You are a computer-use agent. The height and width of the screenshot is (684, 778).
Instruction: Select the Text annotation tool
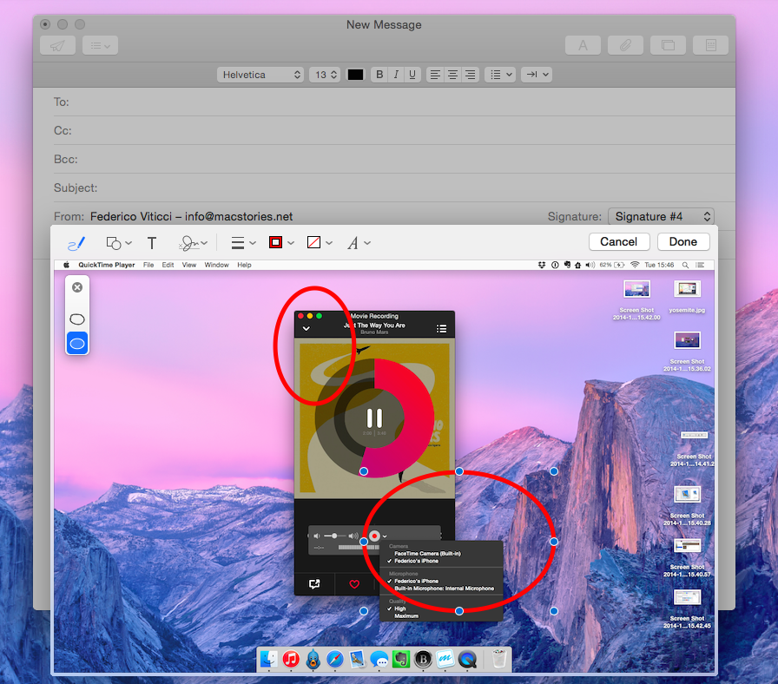[151, 242]
